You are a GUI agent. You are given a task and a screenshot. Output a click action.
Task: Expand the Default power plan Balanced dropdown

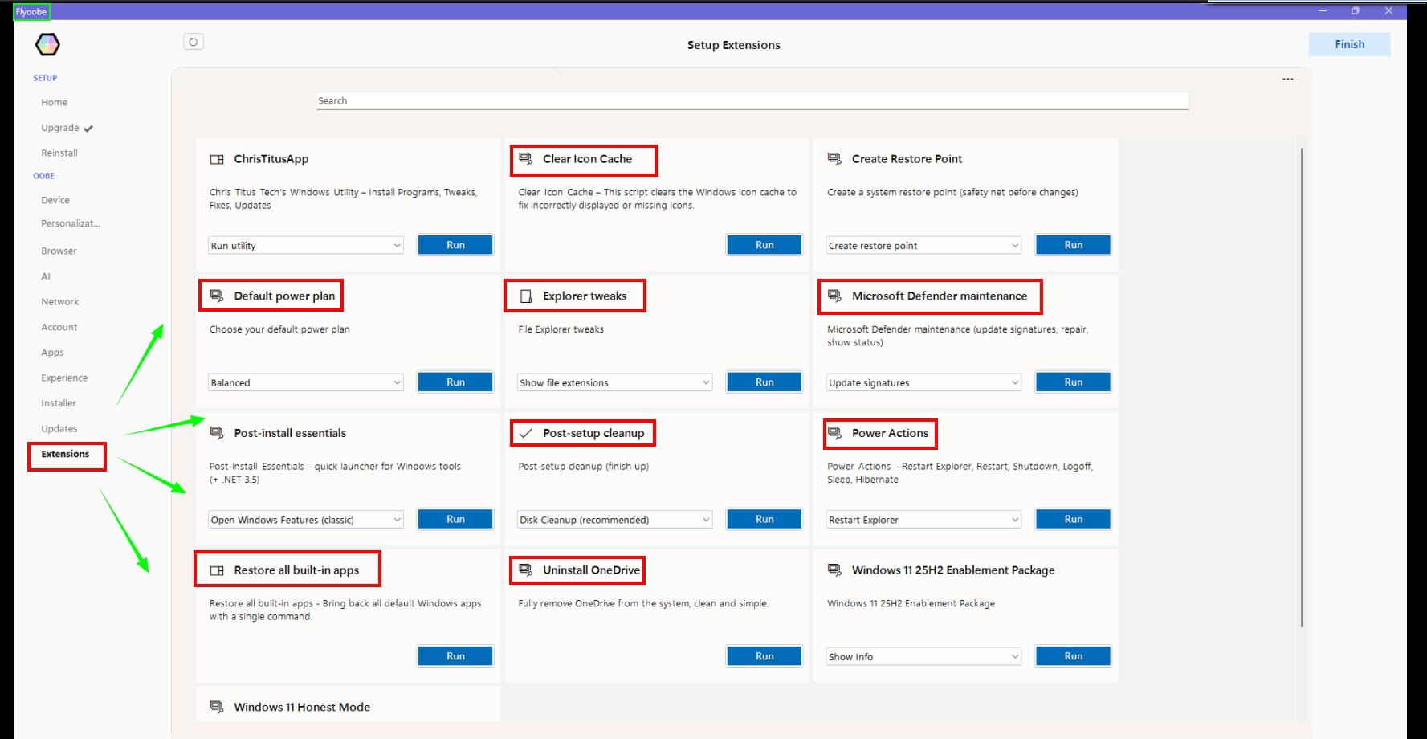coord(306,382)
